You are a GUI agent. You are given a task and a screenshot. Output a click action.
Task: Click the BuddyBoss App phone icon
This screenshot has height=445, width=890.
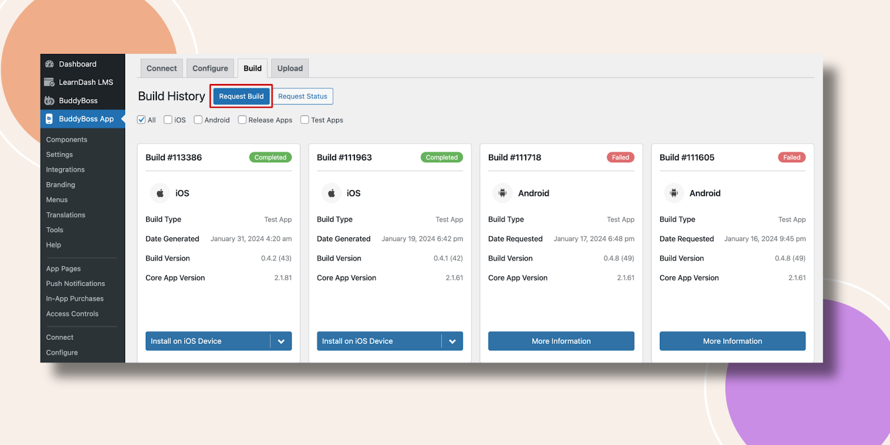50,119
